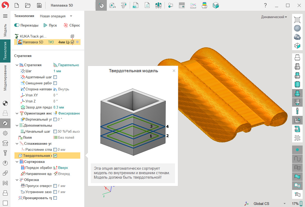
Task: Enable the Проецировать checkbox
Action: [x=55, y=198]
